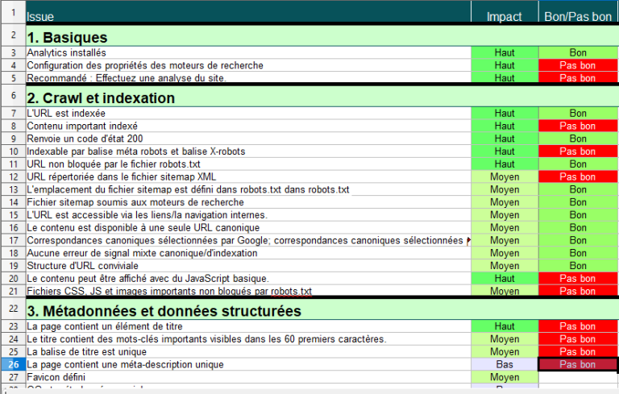Click 'Pas bon' for URL répertoriée dans sitemap XML
Image resolution: width=619 pixels, height=394 pixels.
coord(578,177)
